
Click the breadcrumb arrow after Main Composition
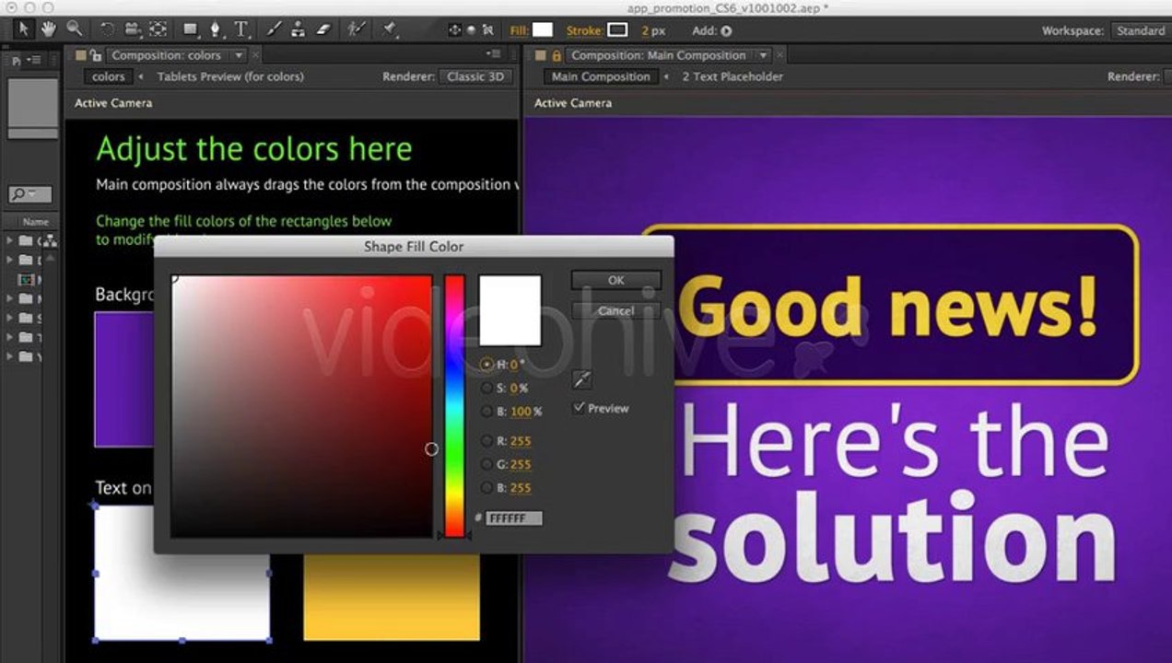(x=666, y=76)
